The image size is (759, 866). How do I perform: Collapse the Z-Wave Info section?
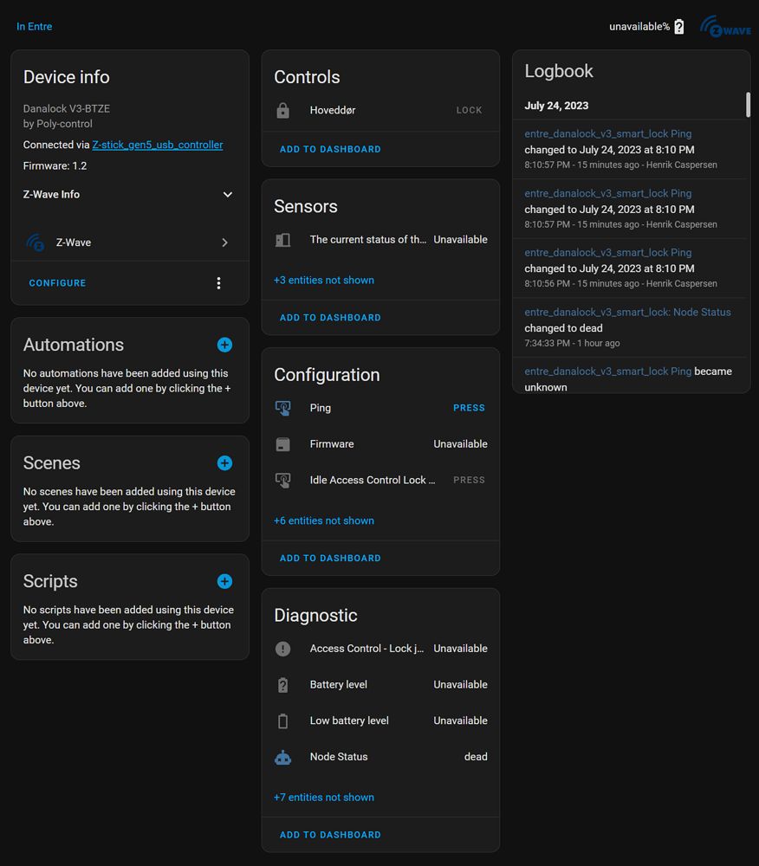(227, 194)
